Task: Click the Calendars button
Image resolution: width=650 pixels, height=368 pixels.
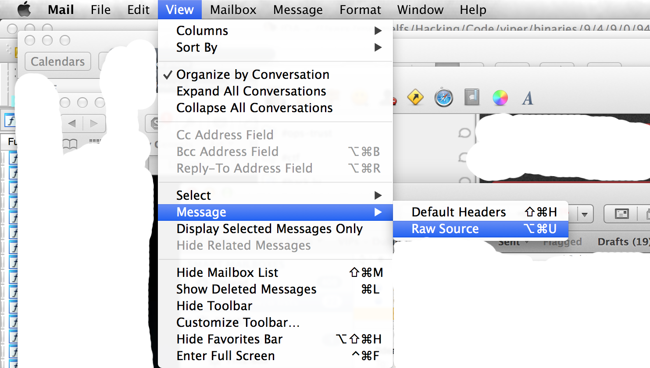Action: (x=57, y=62)
